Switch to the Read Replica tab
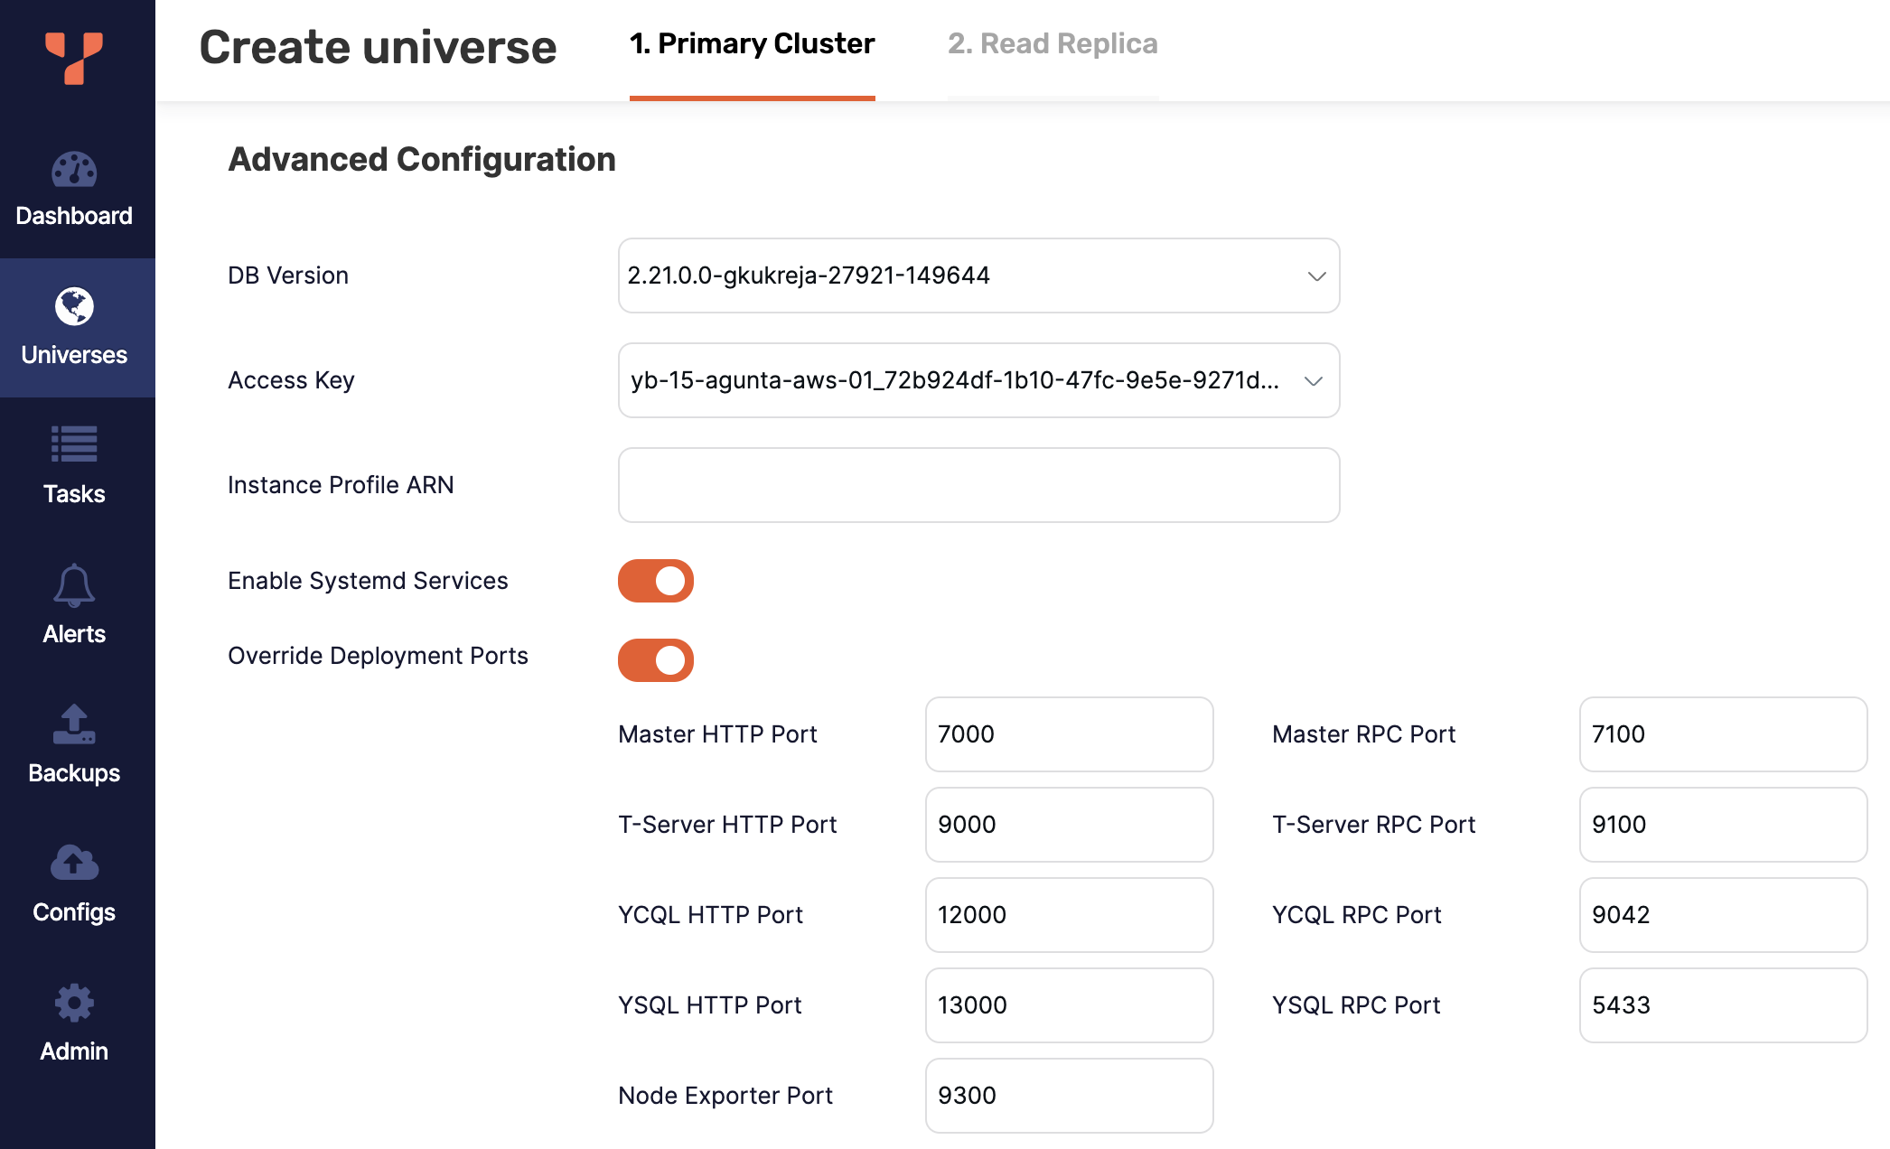Viewport: 1890px width, 1149px height. point(1053,42)
